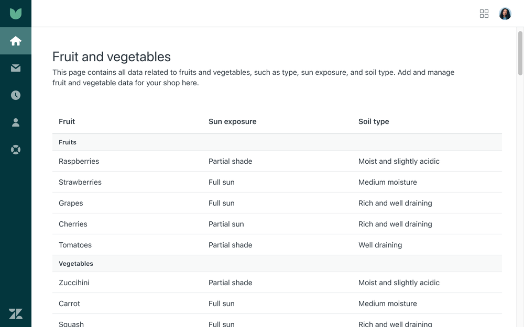524x327 pixels.
Task: Open the products grid icon
Action: click(x=484, y=14)
